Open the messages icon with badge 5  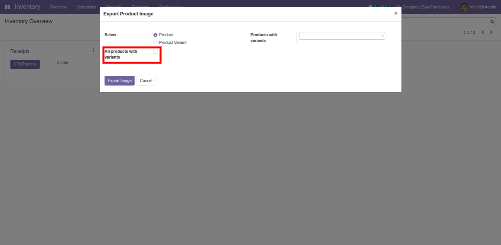(x=371, y=7)
